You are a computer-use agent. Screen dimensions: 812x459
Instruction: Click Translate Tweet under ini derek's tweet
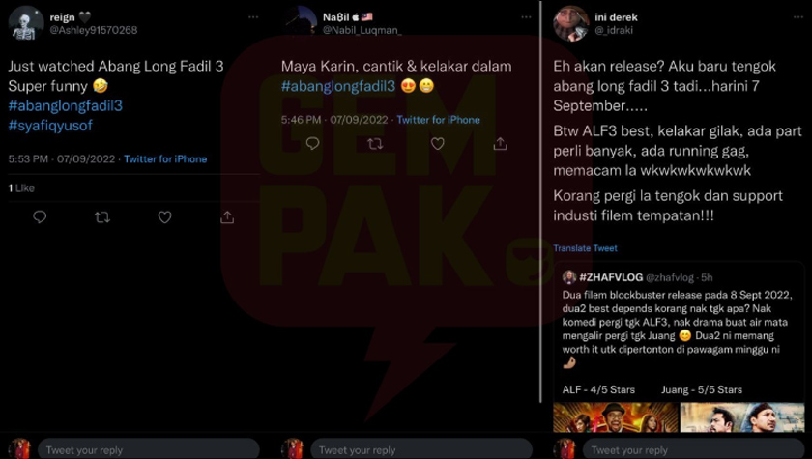pos(585,248)
